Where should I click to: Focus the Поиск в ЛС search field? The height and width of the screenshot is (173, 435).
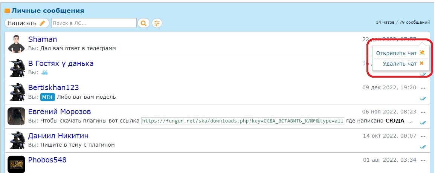[94, 23]
